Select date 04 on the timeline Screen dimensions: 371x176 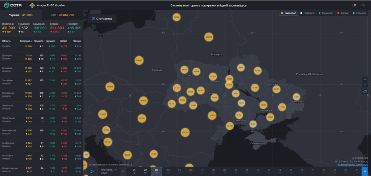coord(168,171)
